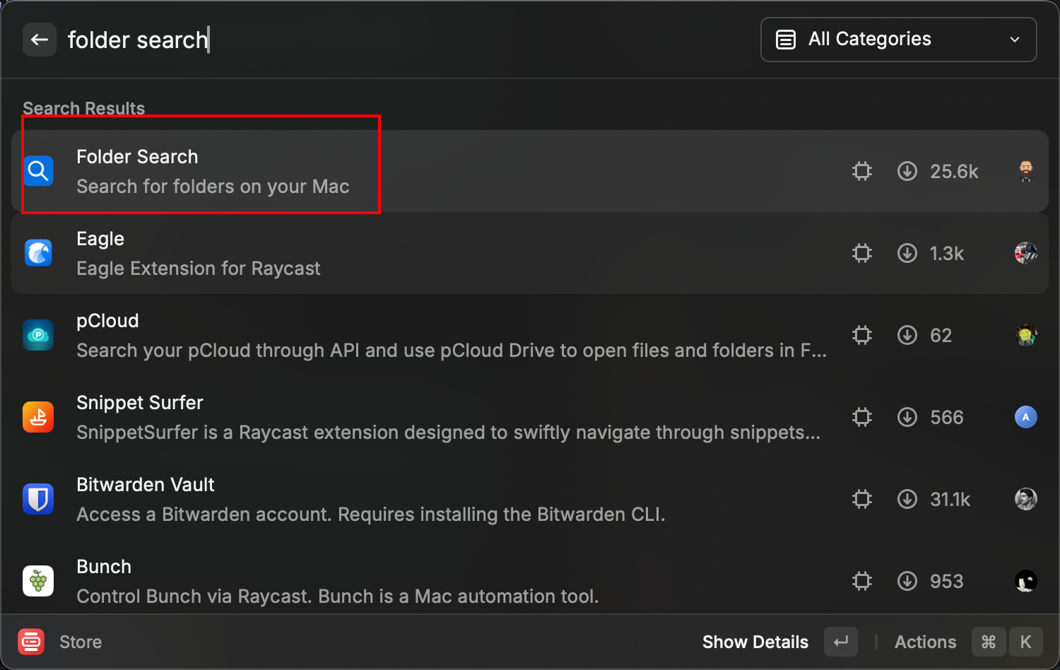Viewport: 1060px width, 670px height.
Task: Click the 1.3k download count
Action: click(947, 254)
